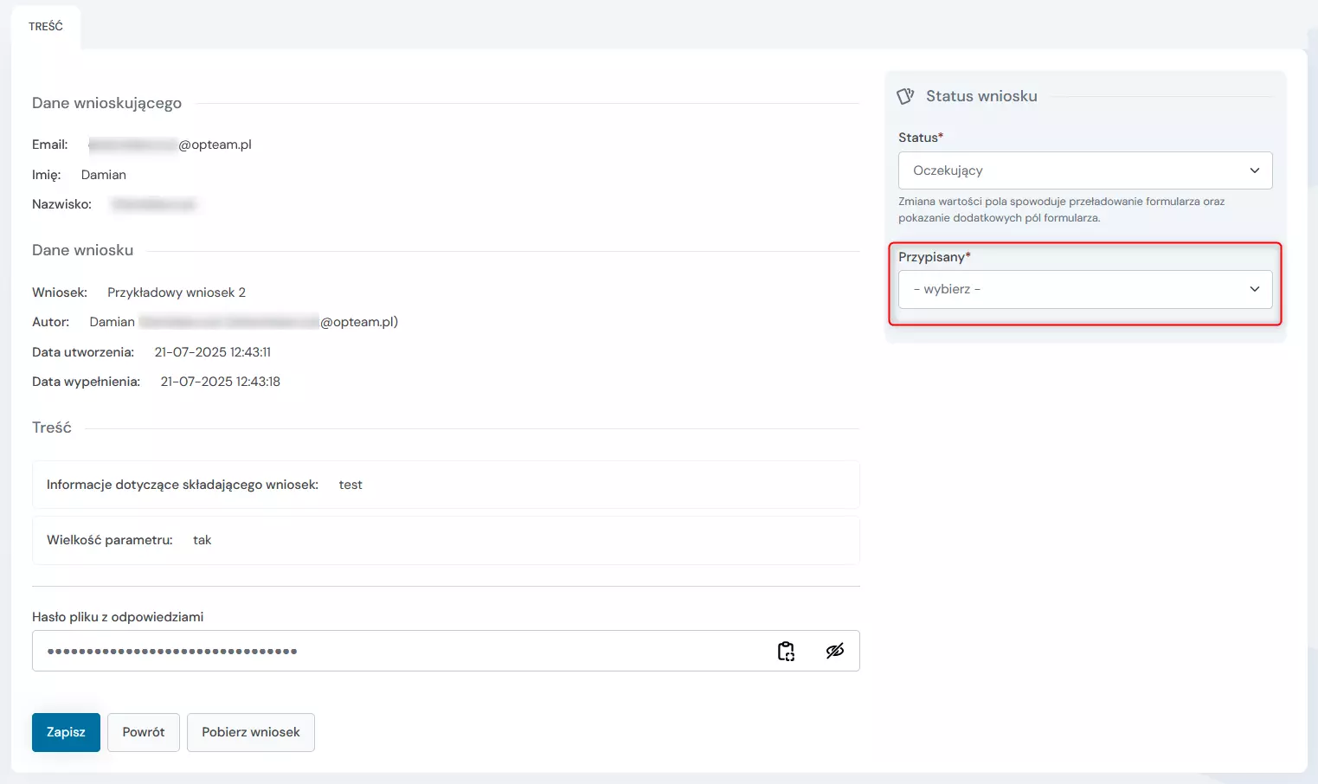The width and height of the screenshot is (1318, 784).
Task: Click the Status wniosku panel icon
Action: (905, 96)
